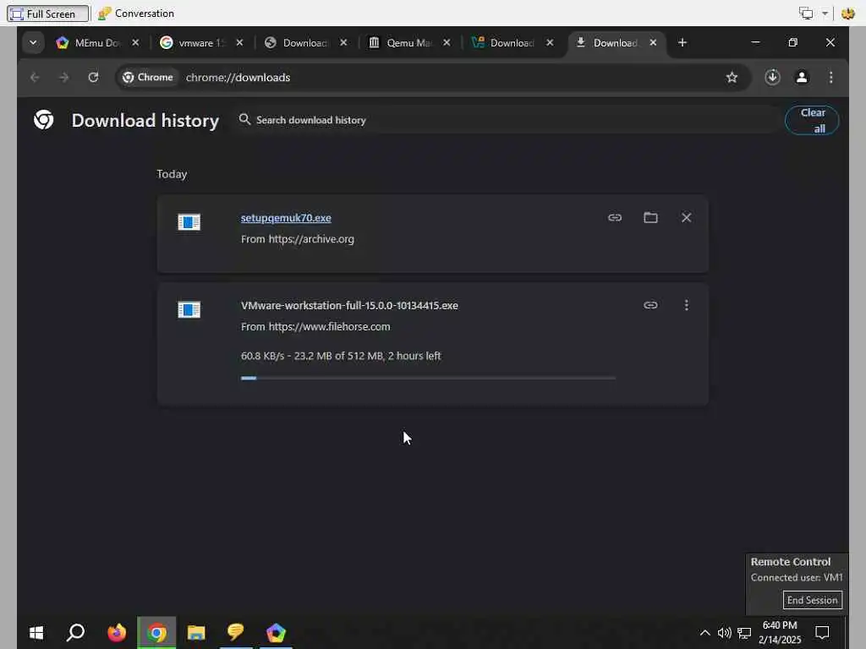The image size is (866, 649).
Task: Show hidden system tray icons
Action: (x=704, y=633)
